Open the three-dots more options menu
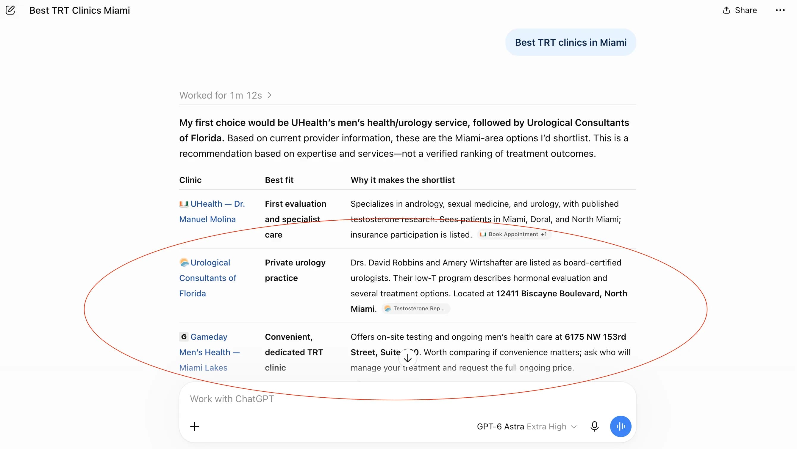Viewport: 797px width, 449px height. point(780,10)
